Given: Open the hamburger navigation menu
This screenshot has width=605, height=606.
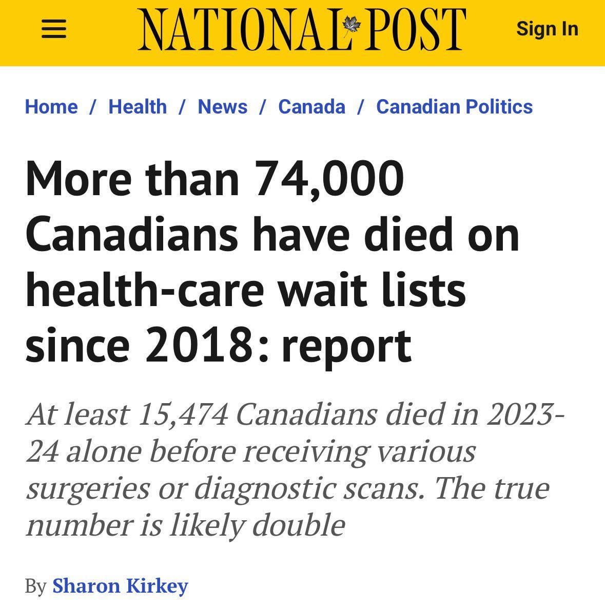Looking at the screenshot, I should click(54, 29).
